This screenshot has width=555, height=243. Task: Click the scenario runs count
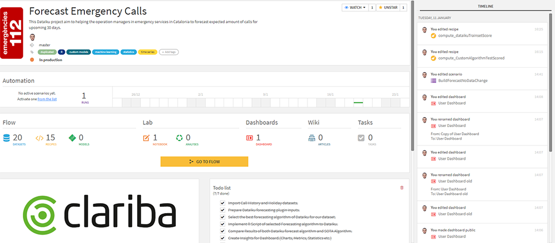click(84, 96)
